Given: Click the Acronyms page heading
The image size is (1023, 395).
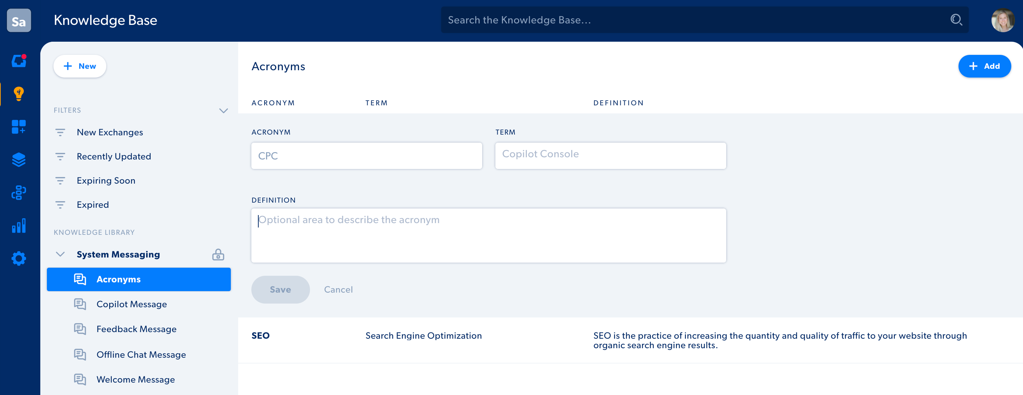Looking at the screenshot, I should pos(278,66).
